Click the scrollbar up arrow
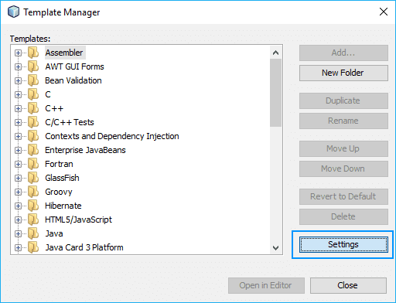Viewport: 396px width, 303px height. point(275,53)
